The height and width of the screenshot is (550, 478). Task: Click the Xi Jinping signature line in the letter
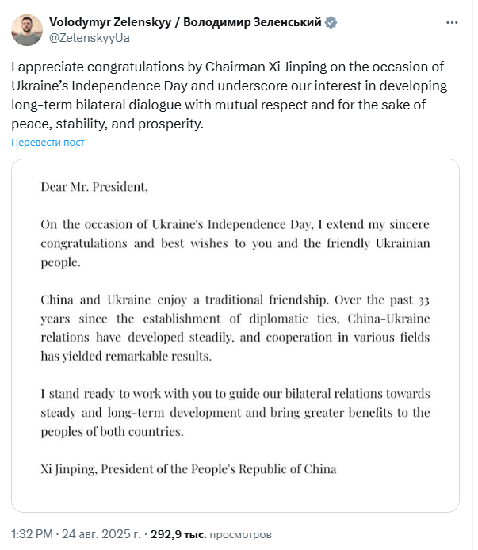[x=189, y=468]
